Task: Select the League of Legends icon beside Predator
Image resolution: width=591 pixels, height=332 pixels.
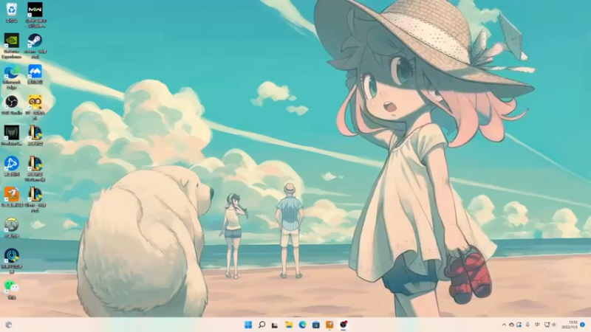Action: click(35, 136)
